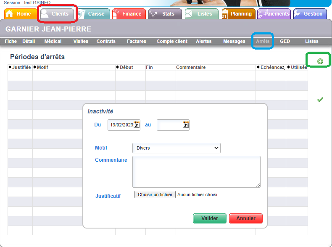Screen dimensions: 332x247
Task: Open the Home tab with house icon
Action: (x=19, y=14)
